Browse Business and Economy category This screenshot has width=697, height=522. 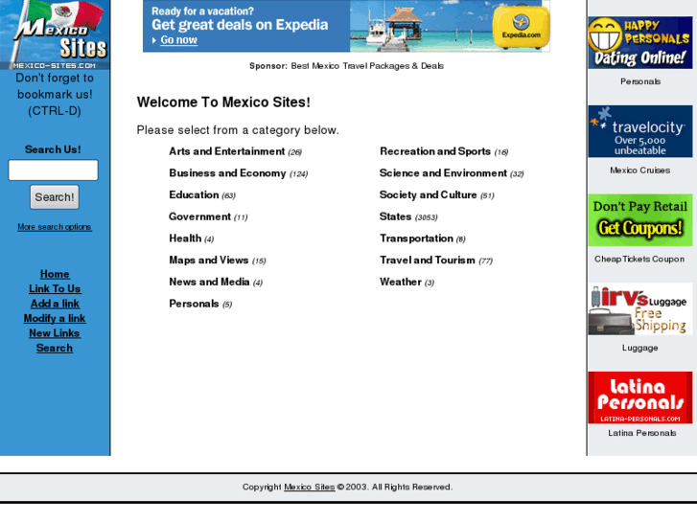click(227, 173)
